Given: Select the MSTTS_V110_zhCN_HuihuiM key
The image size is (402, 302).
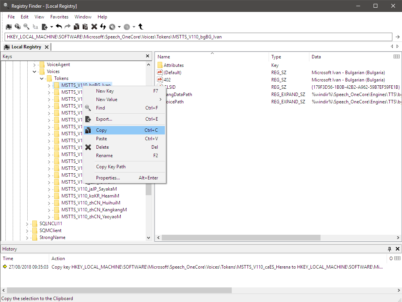Looking at the screenshot, I should [91, 203].
